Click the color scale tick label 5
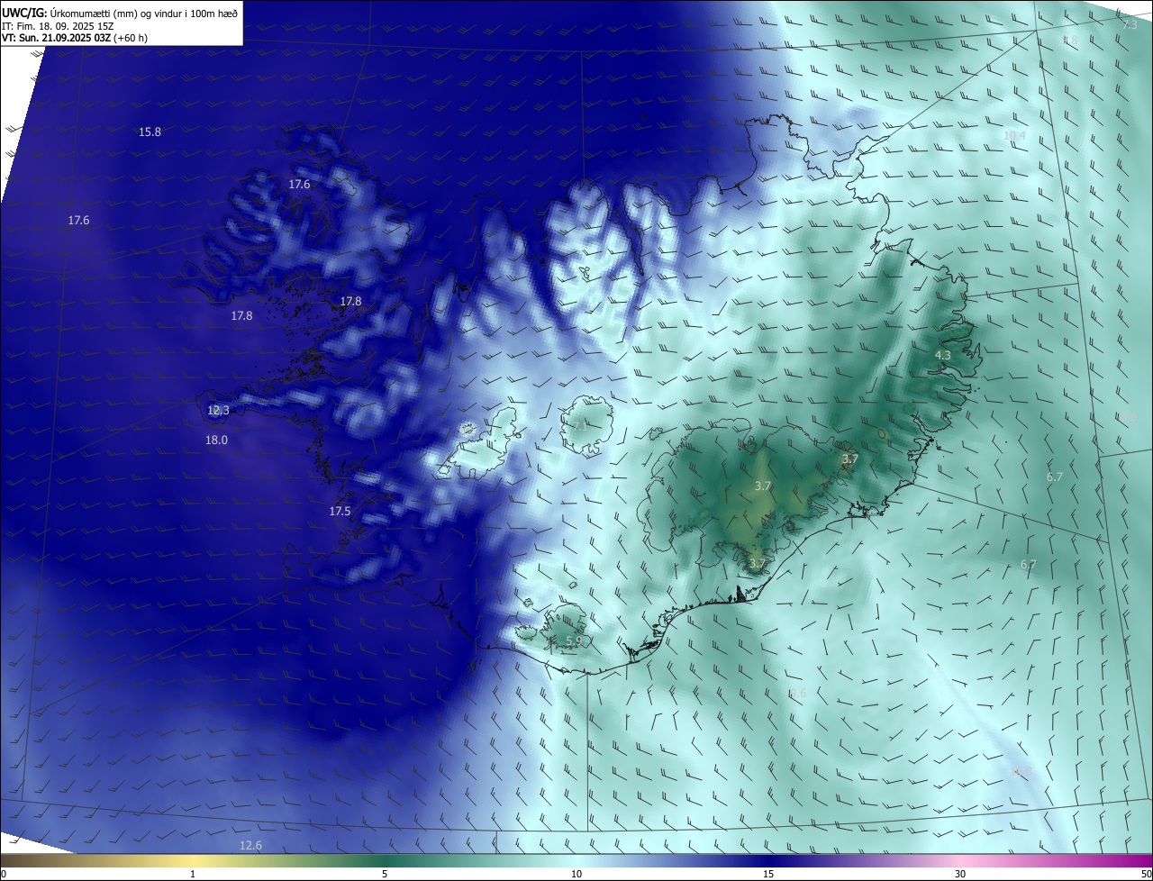The height and width of the screenshot is (881, 1153). [385, 874]
